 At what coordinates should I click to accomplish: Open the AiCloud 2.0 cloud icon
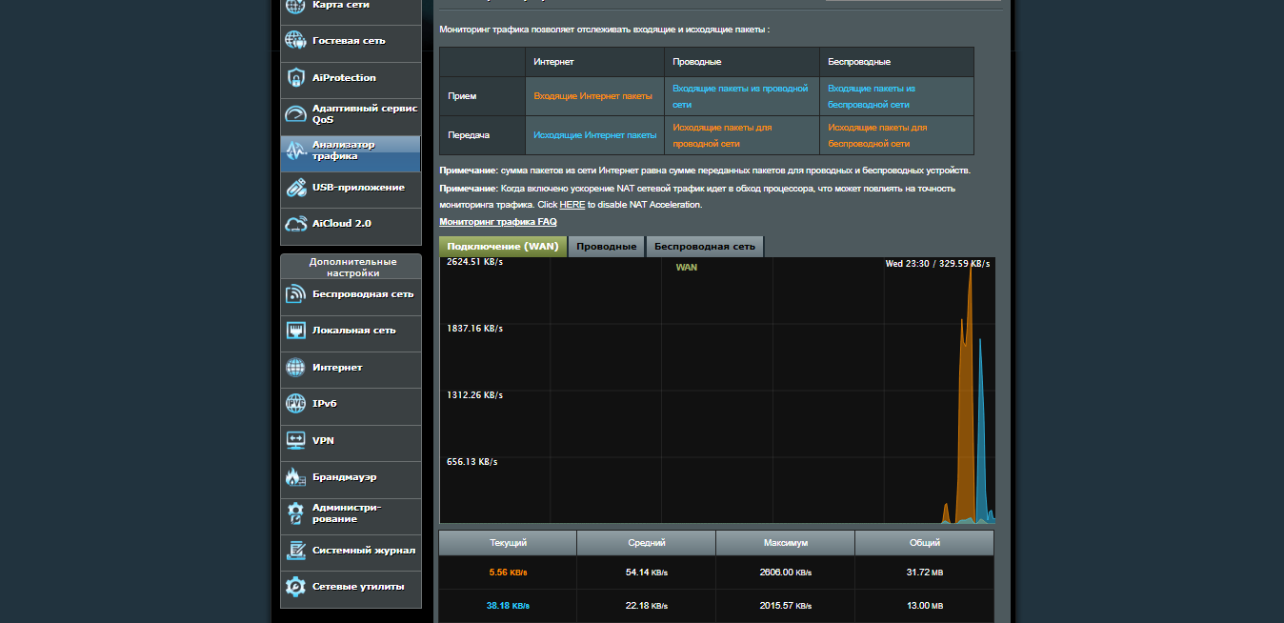295,224
